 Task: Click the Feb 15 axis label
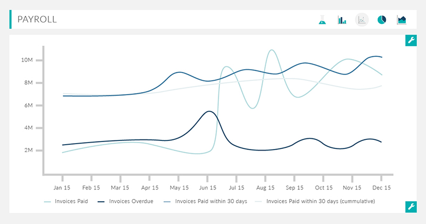(x=91, y=188)
